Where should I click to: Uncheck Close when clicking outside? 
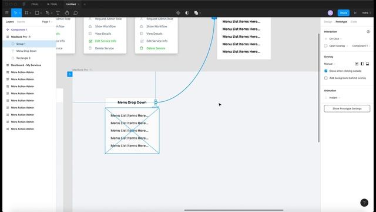click(325, 71)
